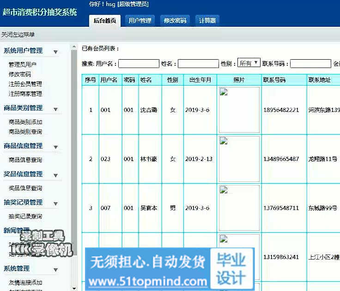The height and width of the screenshot is (291, 340).
Task: Open sidebar 修改密码 menu entry
Action: coord(20,74)
